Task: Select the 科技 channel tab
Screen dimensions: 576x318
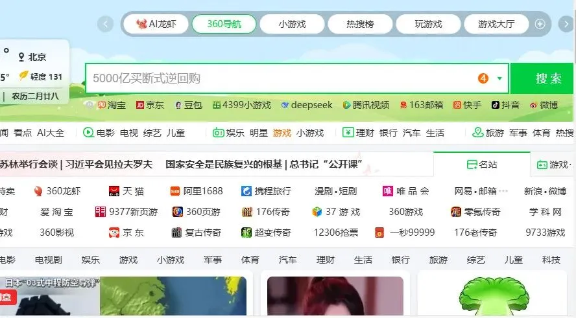Action: tap(551, 260)
